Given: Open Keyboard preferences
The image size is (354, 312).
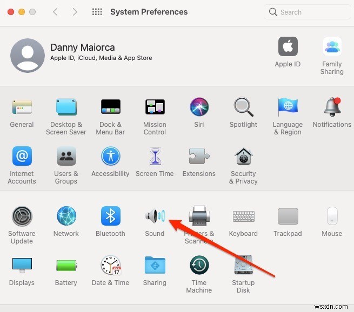Looking at the screenshot, I should pos(244,216).
